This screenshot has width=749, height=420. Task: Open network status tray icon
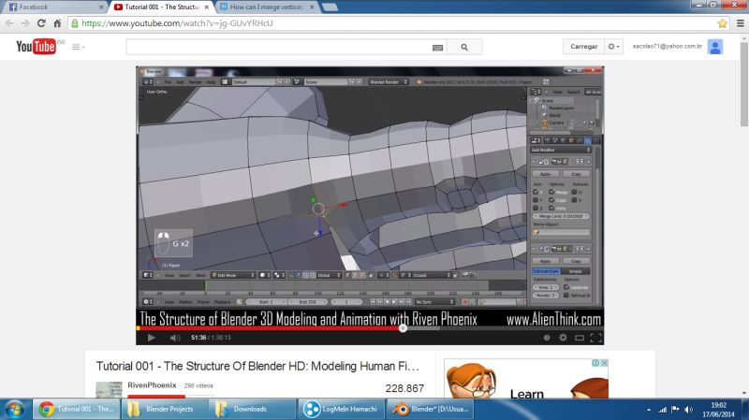click(662, 410)
